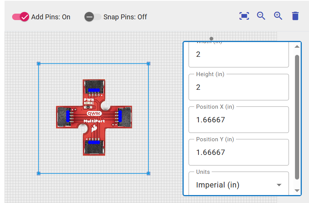Zoom out using the magnifier minus icon
Image resolution: width=309 pixels, height=203 pixels.
(261, 16)
